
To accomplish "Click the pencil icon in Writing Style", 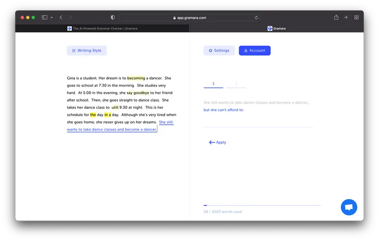I will coord(74,51).
